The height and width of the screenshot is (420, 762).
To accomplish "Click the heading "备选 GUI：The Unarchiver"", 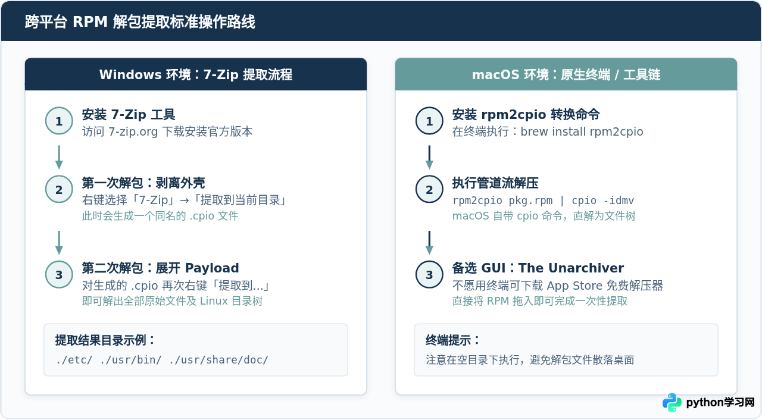I will click(538, 268).
